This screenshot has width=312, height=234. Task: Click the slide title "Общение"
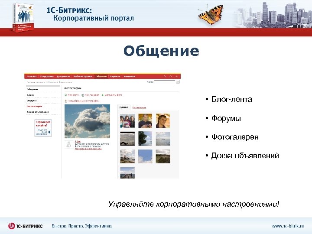point(161,51)
